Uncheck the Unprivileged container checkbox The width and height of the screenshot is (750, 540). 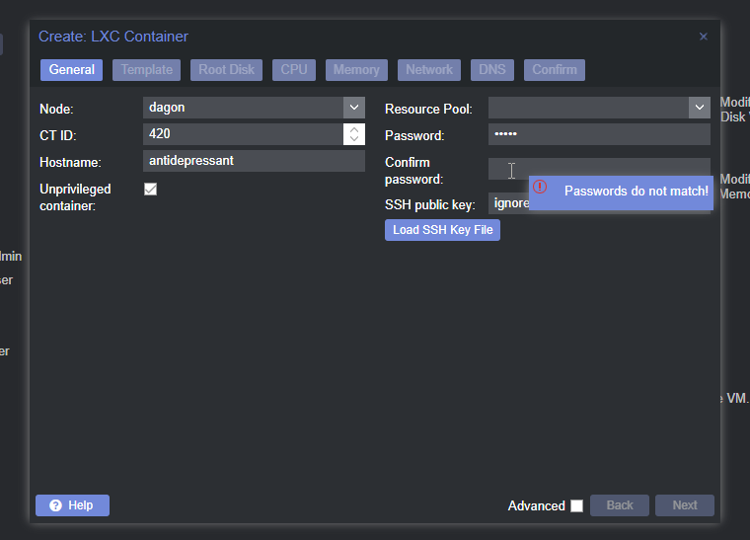tap(151, 190)
